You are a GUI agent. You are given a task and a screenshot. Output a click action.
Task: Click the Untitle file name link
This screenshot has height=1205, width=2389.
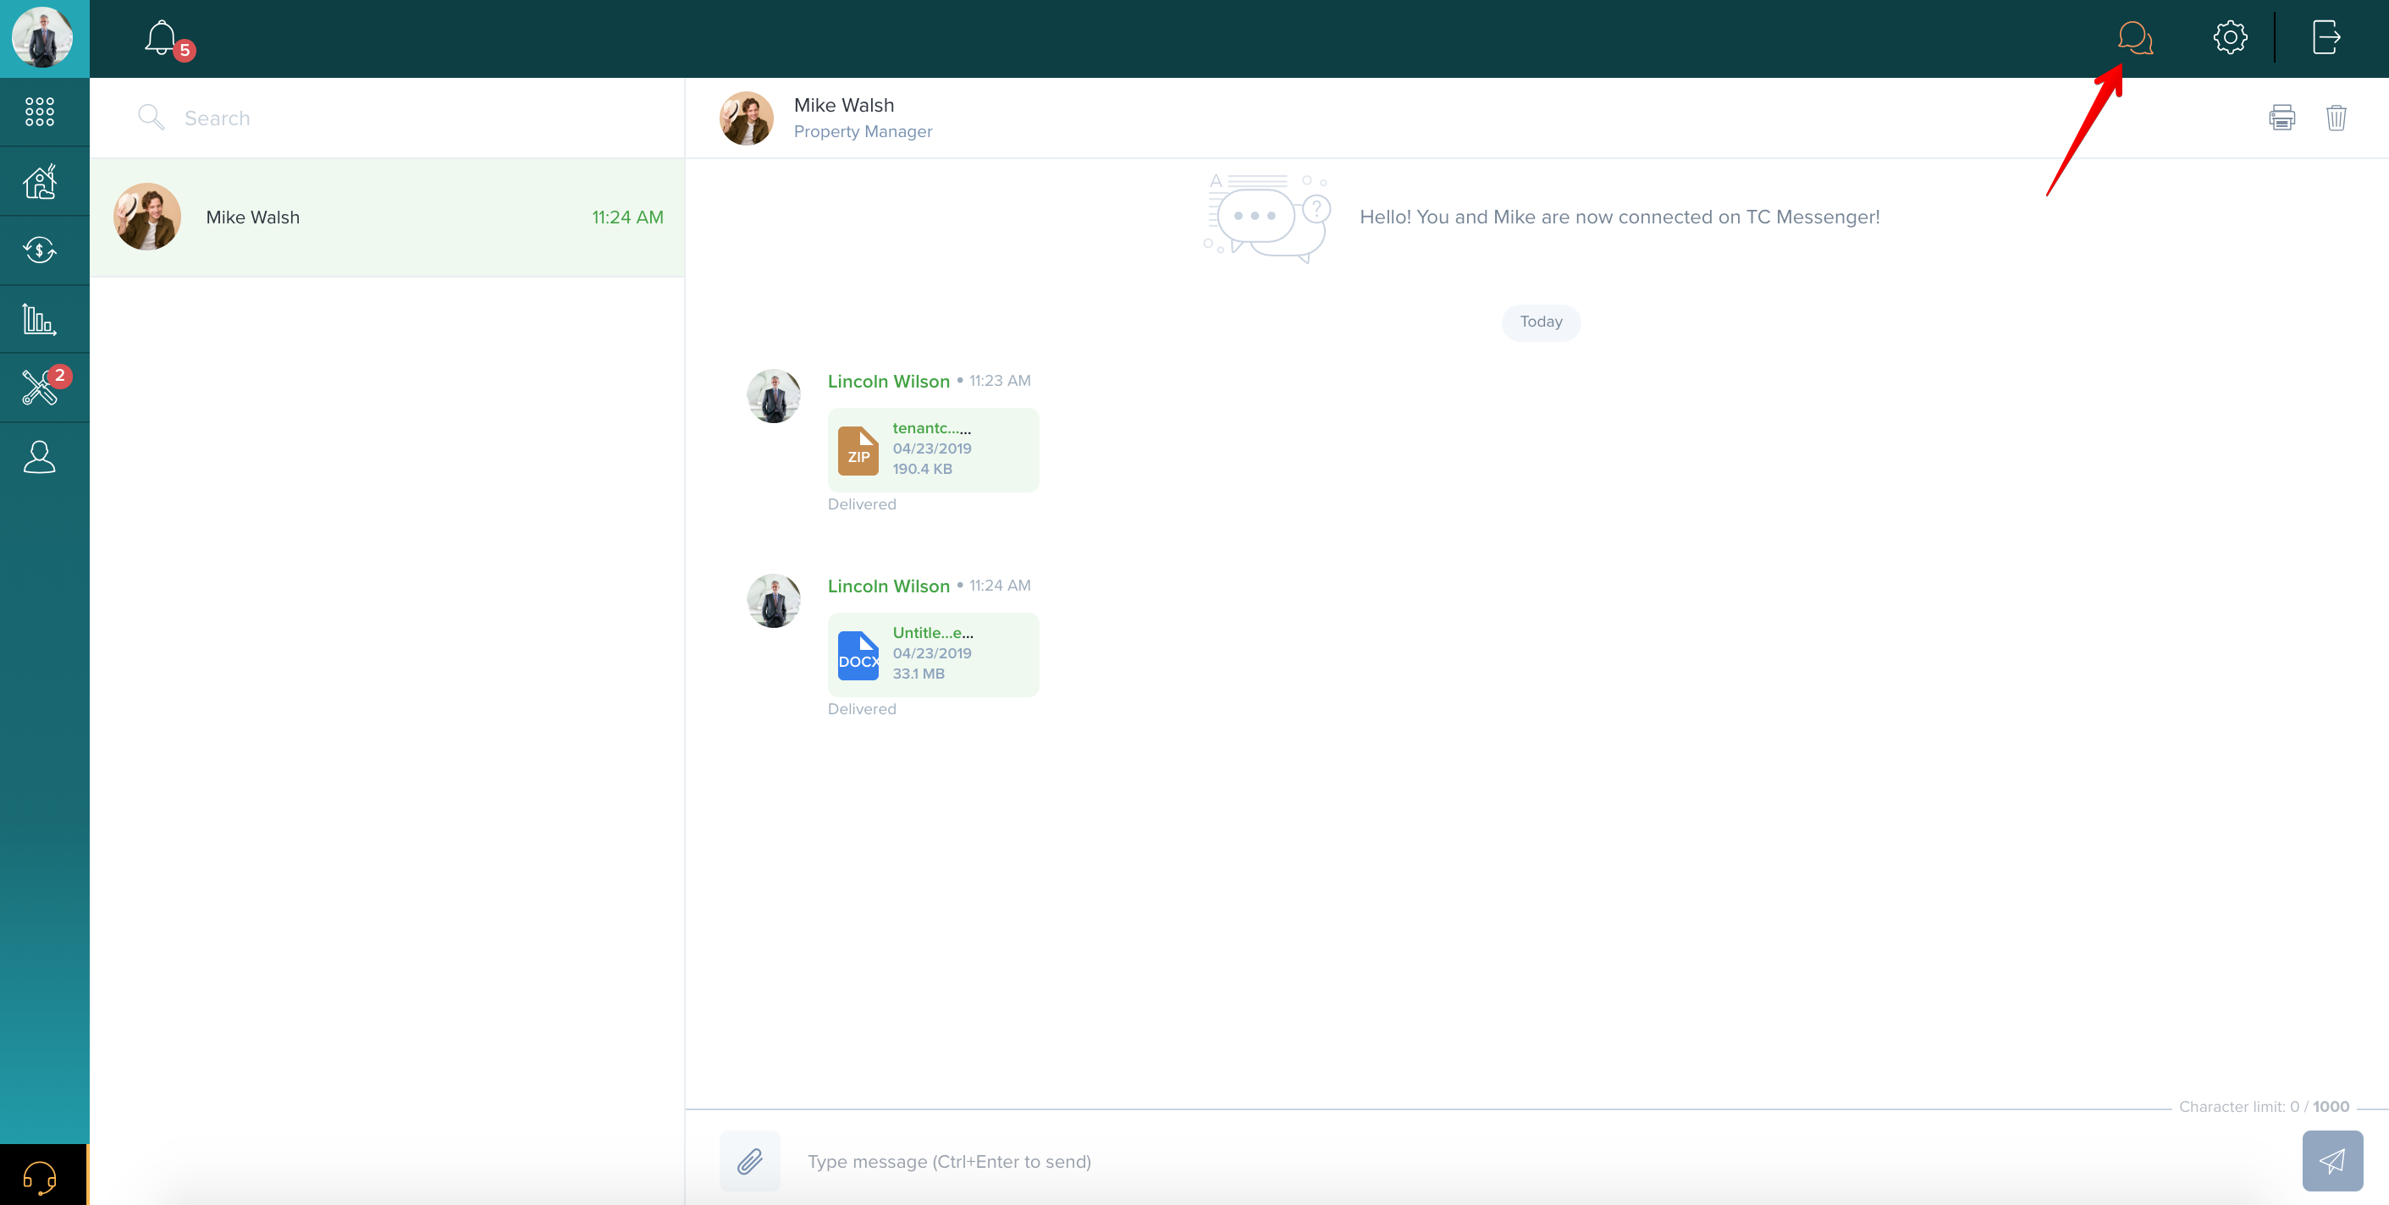pos(932,633)
